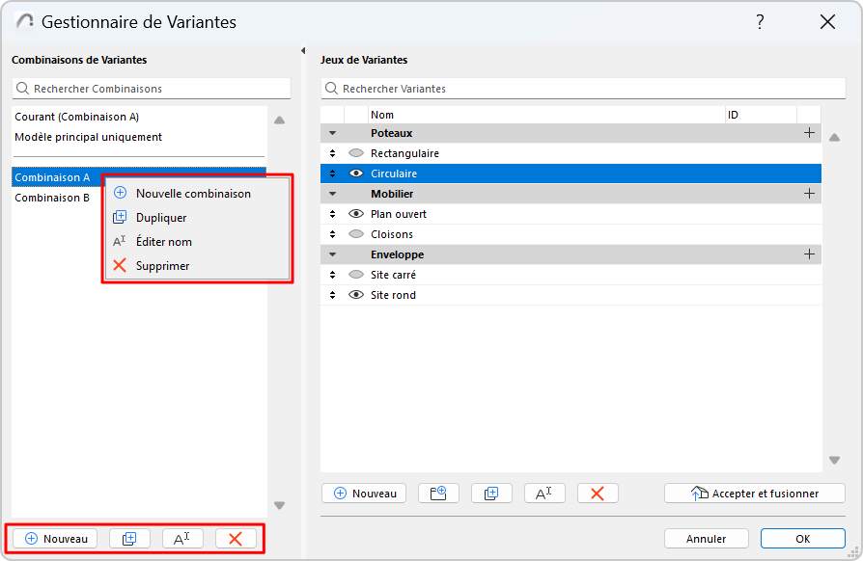Collapse the Mobilier variant set
Image resolution: width=863 pixels, height=561 pixels.
point(332,194)
